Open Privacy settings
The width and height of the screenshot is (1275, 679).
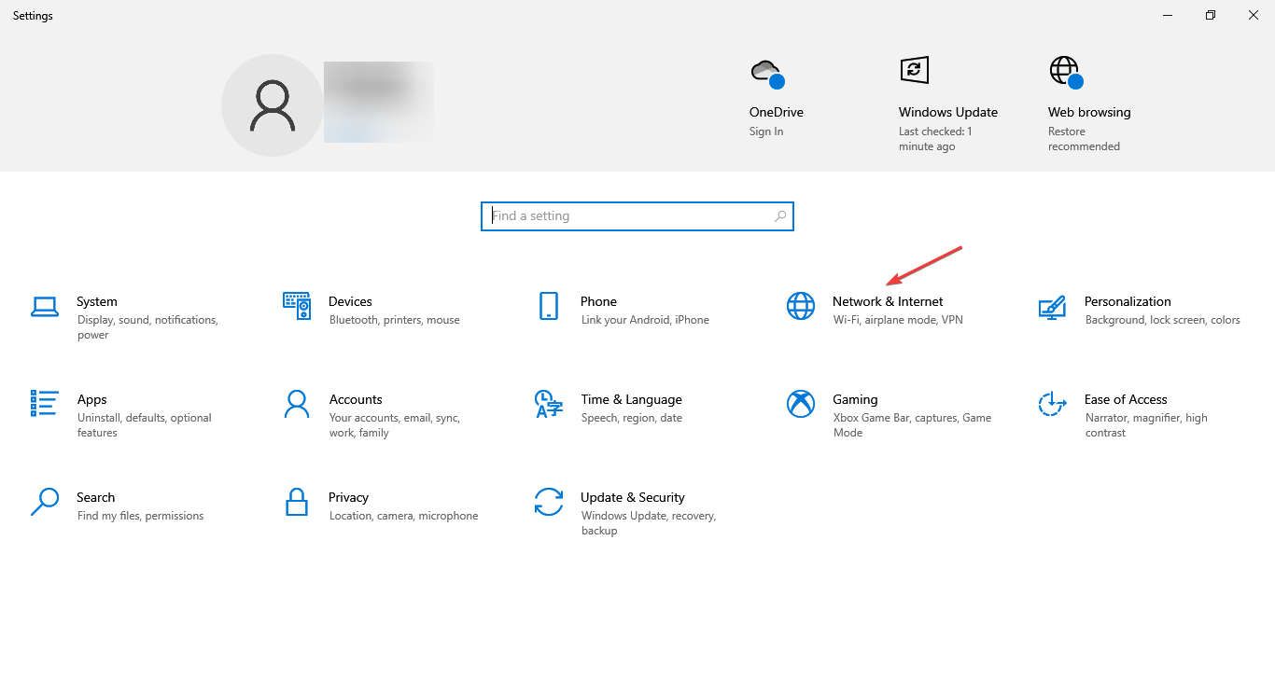click(348, 497)
